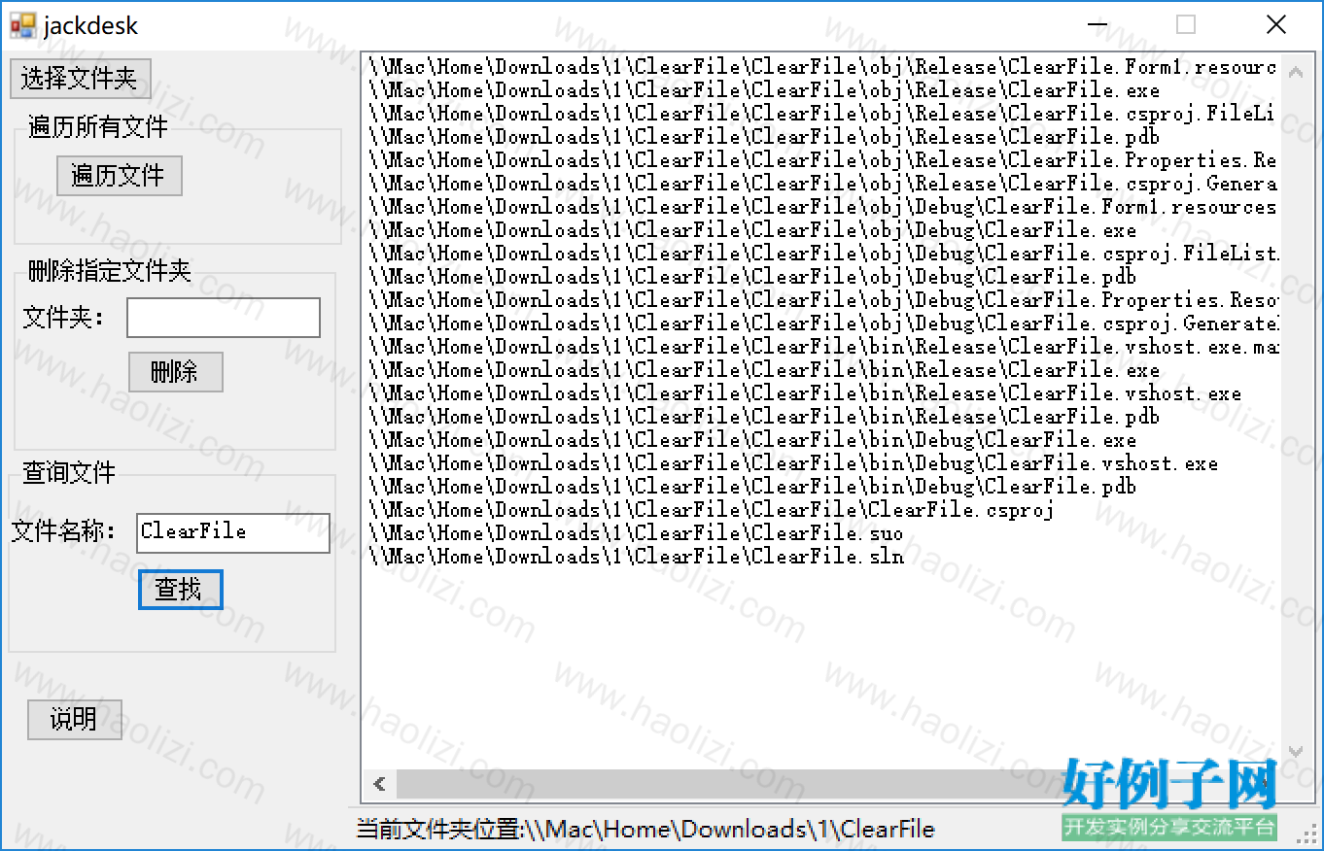The width and height of the screenshot is (1324, 851).
Task: Click the horizontal scrollbar left arrow
Action: [379, 784]
